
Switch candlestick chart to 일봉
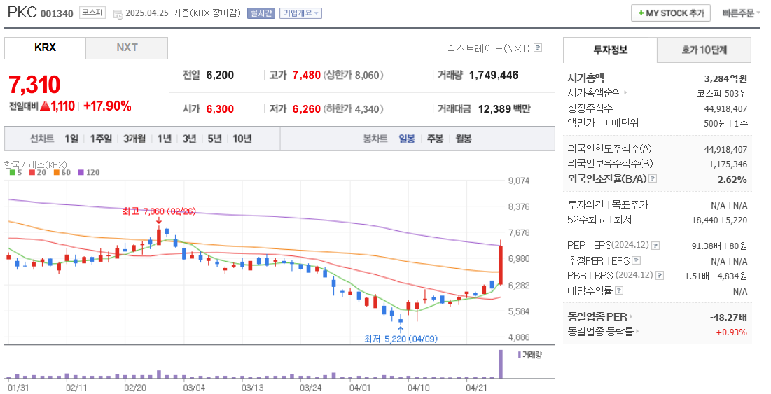pos(407,139)
